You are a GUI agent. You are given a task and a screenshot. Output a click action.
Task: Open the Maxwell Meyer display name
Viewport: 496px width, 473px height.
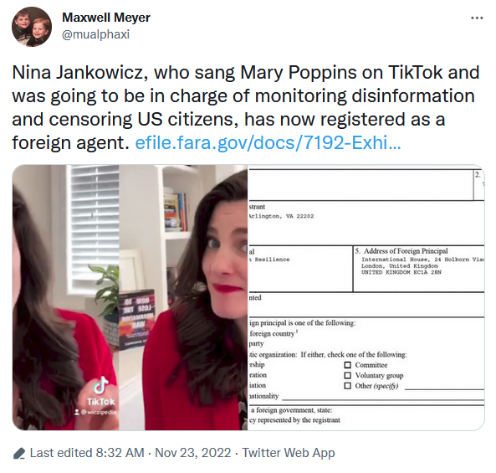[x=106, y=18]
